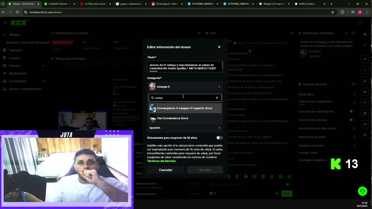The width and height of the screenshot is (372, 209).
Task: Open Logros in the sidebar
Action: click(14, 58)
